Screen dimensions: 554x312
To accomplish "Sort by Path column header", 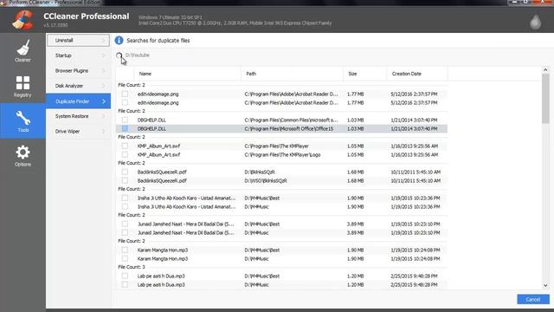I will [292, 74].
